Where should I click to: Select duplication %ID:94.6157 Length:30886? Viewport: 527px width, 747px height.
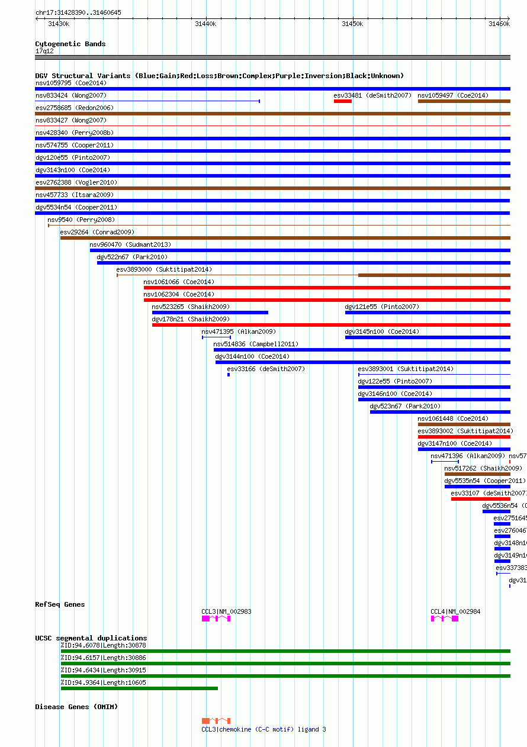(x=104, y=658)
